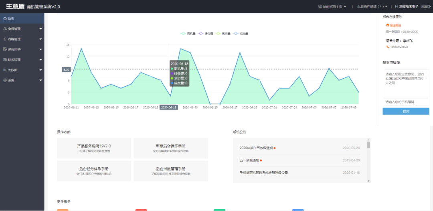Click the 评价问答 sidebar icon
The width and height of the screenshot is (433, 211).
tap(5, 49)
